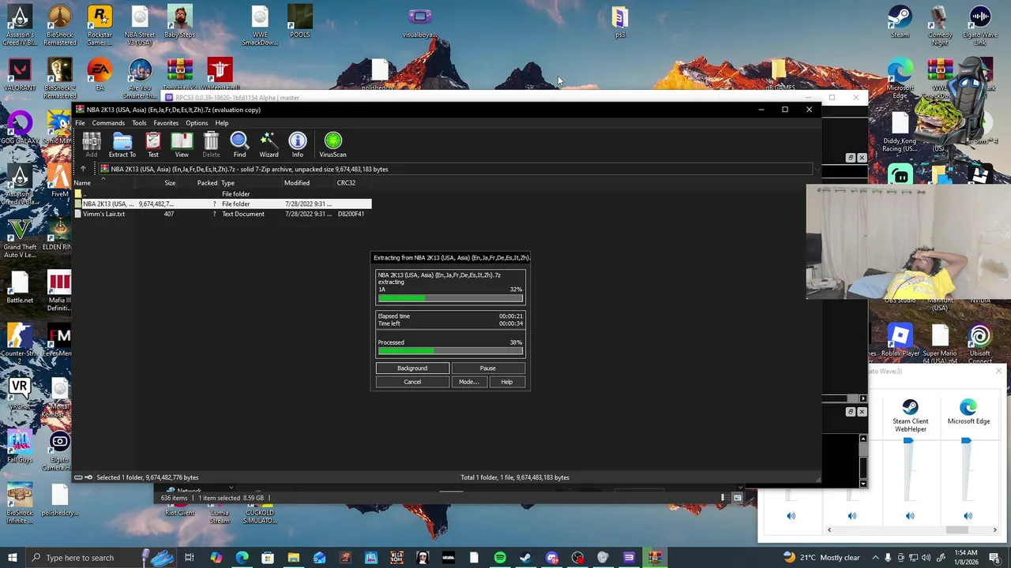
Task: Click the Spotify taskbar icon
Action: [x=500, y=558]
